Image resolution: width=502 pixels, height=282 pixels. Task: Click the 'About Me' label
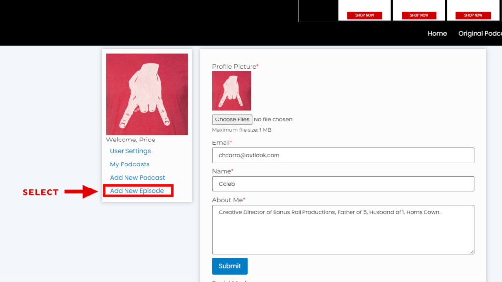tap(227, 200)
